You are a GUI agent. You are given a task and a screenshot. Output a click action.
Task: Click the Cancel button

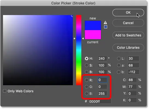pyautogui.click(x=128, y=23)
